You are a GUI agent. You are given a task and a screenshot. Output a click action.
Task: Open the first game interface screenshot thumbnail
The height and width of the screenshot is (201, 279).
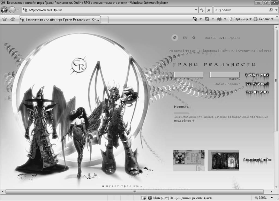click(189, 160)
